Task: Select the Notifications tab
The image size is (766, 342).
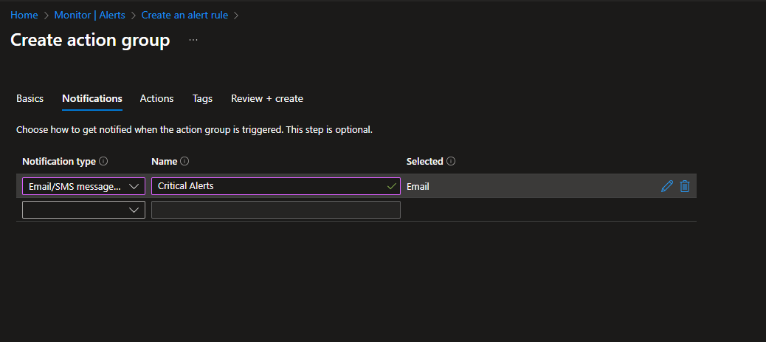Action: point(92,98)
